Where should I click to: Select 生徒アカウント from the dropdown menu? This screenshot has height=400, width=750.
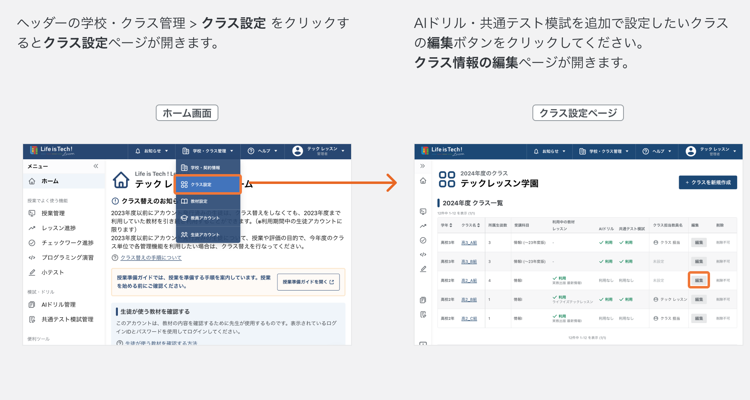tap(208, 235)
